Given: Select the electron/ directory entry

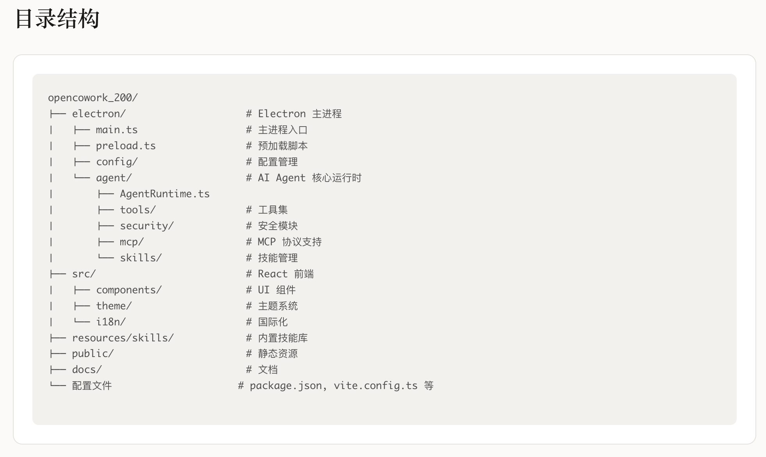Looking at the screenshot, I should [99, 114].
